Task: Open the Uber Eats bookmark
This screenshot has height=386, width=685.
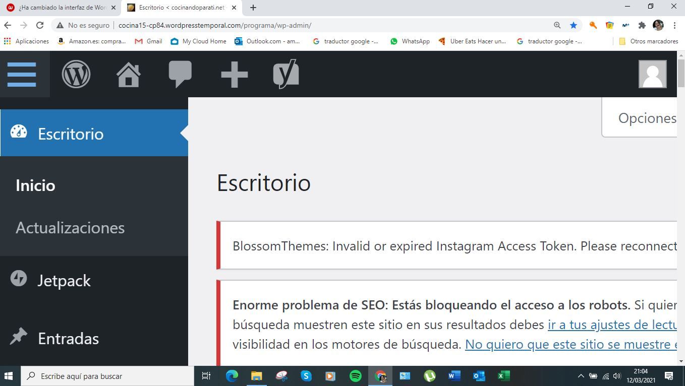Action: tap(472, 41)
